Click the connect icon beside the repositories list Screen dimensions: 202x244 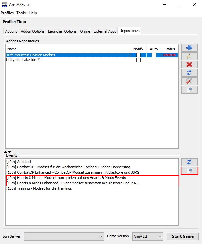[189, 89]
